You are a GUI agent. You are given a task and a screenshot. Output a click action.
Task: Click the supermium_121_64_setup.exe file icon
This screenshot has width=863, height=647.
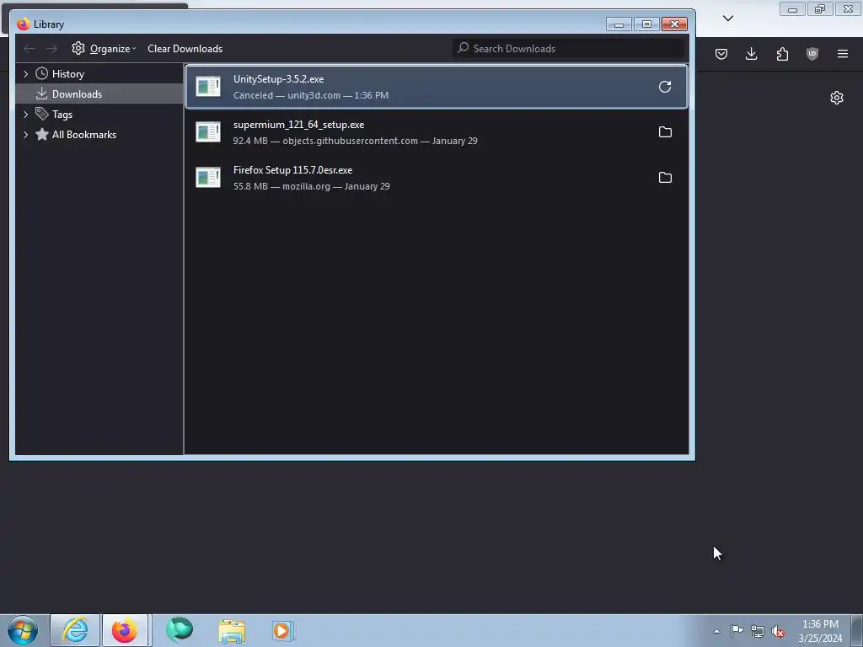(208, 132)
